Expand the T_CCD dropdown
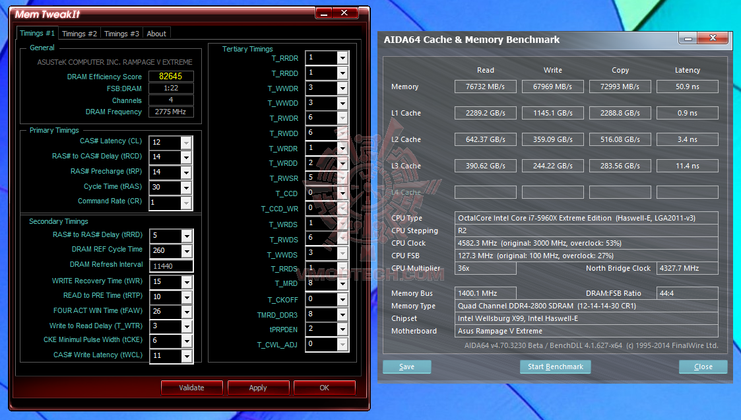This screenshot has width=741, height=420. tap(342, 193)
